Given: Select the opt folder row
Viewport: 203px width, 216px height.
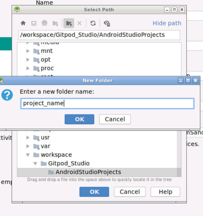Looking at the screenshot, I should 99,60.
